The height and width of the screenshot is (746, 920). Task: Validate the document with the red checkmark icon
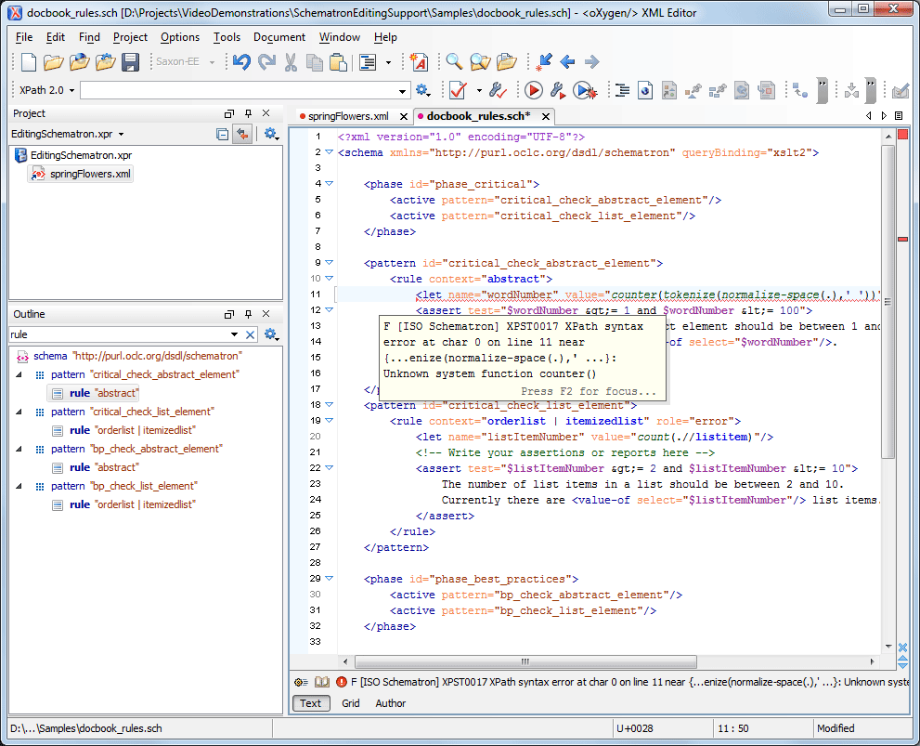[x=458, y=90]
